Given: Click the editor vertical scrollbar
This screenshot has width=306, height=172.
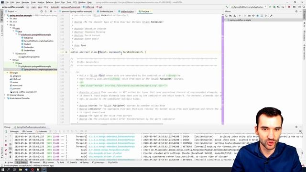Looking at the screenshot, I should click(x=223, y=70).
